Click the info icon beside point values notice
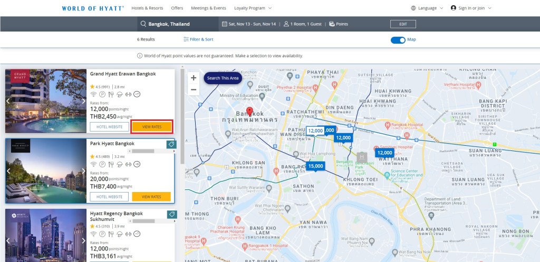This screenshot has width=540, height=262. (x=140, y=56)
